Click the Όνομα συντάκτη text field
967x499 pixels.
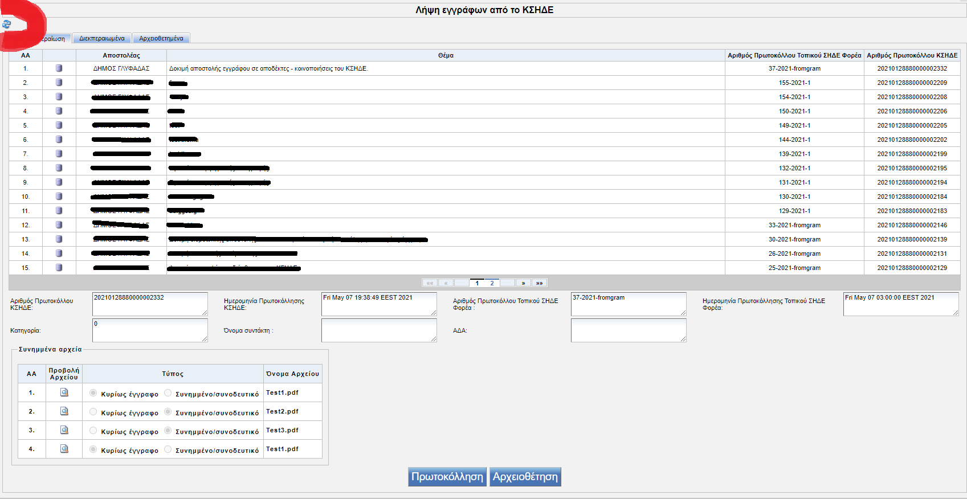click(x=378, y=330)
